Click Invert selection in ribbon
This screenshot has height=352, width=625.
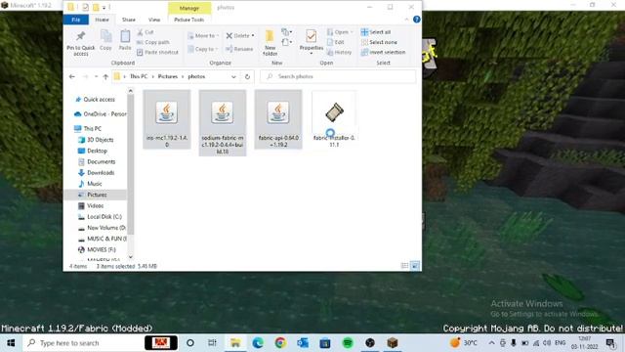click(383, 52)
